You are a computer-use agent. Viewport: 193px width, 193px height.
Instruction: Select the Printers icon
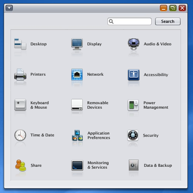(x=20, y=74)
